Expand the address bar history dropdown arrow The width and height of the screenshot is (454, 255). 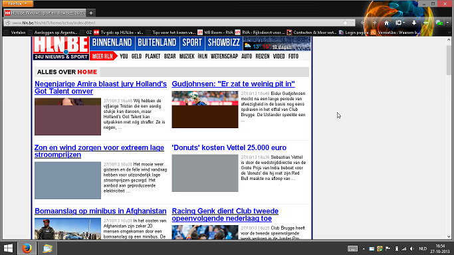coord(352,23)
